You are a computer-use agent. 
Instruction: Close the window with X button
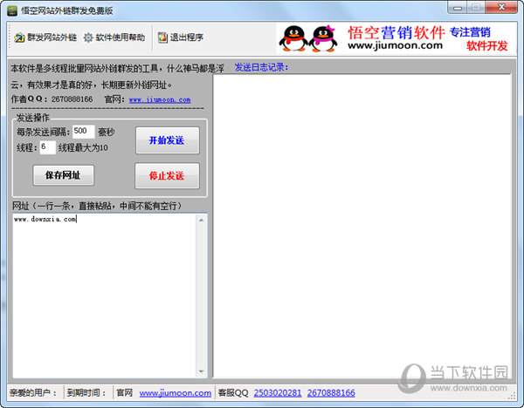[501, 7]
